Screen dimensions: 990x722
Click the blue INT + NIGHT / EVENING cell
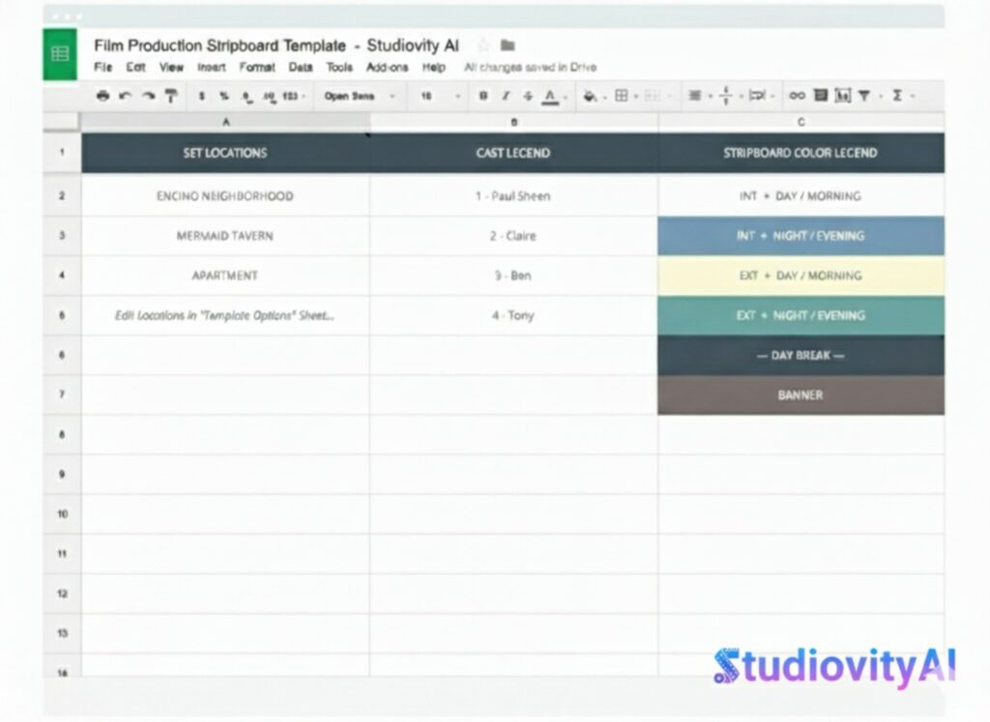[x=801, y=236]
